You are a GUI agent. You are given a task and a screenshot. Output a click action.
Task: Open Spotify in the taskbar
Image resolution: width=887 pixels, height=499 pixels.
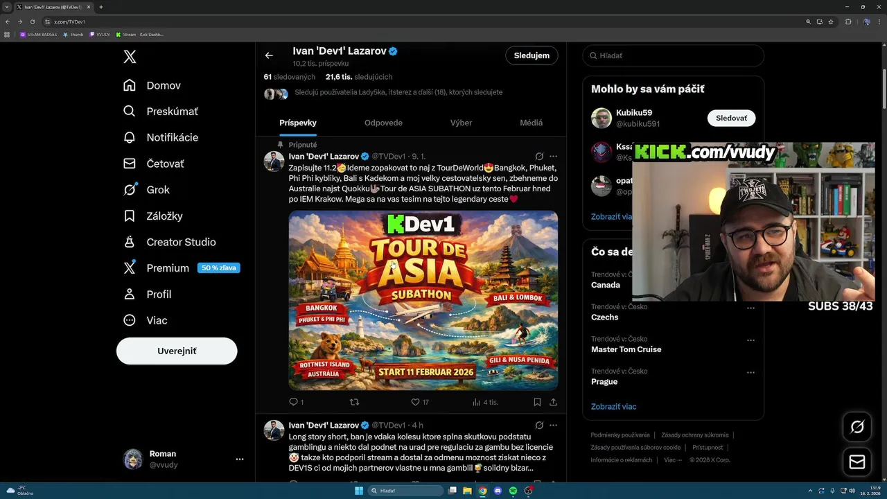point(513,491)
